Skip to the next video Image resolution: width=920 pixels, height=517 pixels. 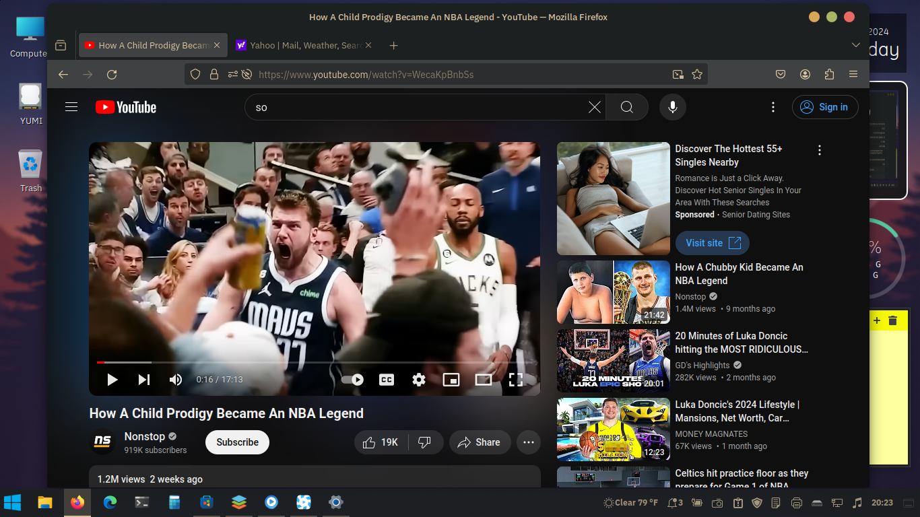[x=144, y=380]
